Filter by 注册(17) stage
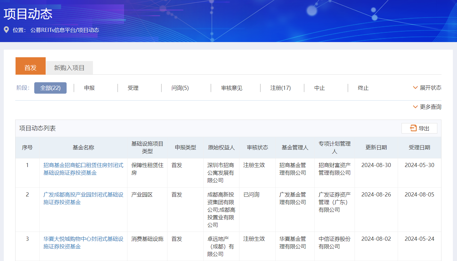Image resolution: width=457 pixels, height=261 pixels. [x=280, y=88]
